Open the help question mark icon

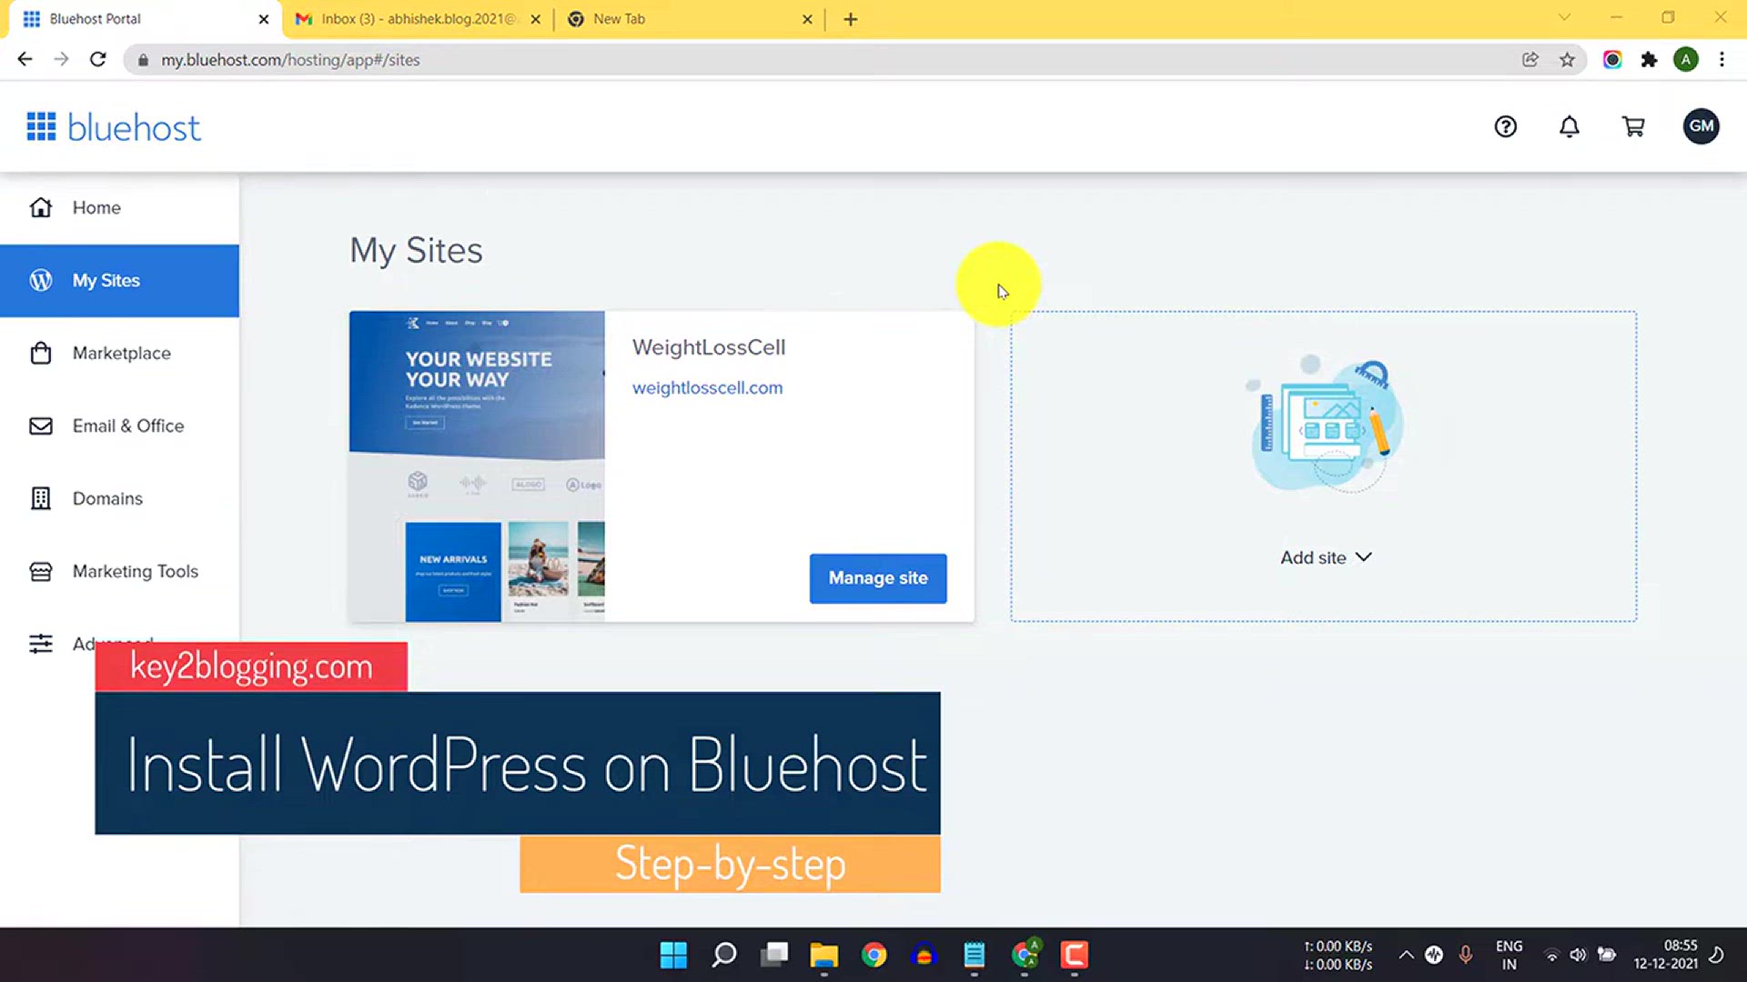click(x=1506, y=126)
